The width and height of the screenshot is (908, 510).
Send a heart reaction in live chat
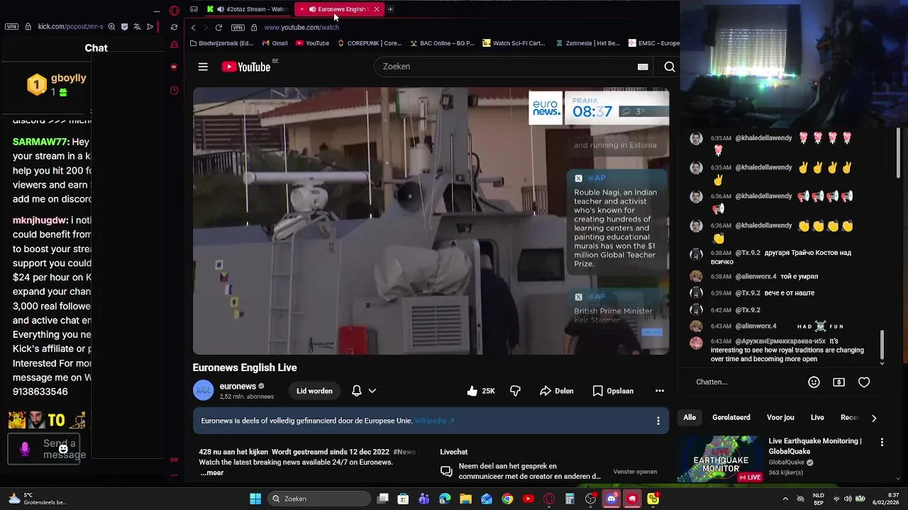(x=864, y=382)
